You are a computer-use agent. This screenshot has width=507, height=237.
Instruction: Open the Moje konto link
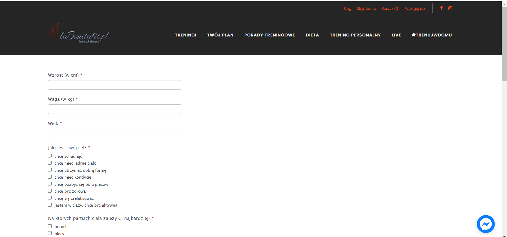[366, 8]
